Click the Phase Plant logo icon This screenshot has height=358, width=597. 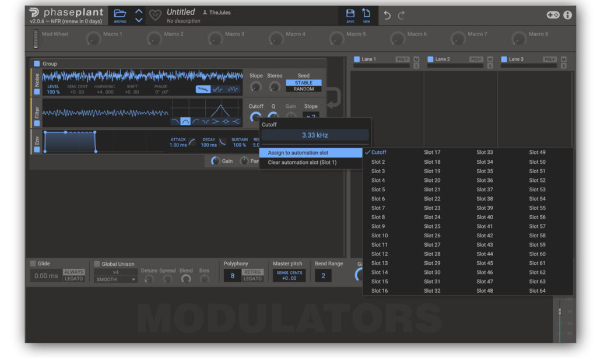pyautogui.click(x=34, y=12)
